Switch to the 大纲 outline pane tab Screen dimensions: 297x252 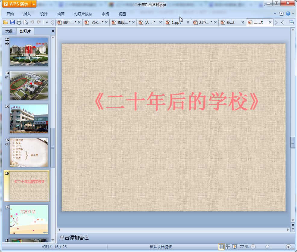click(9, 31)
